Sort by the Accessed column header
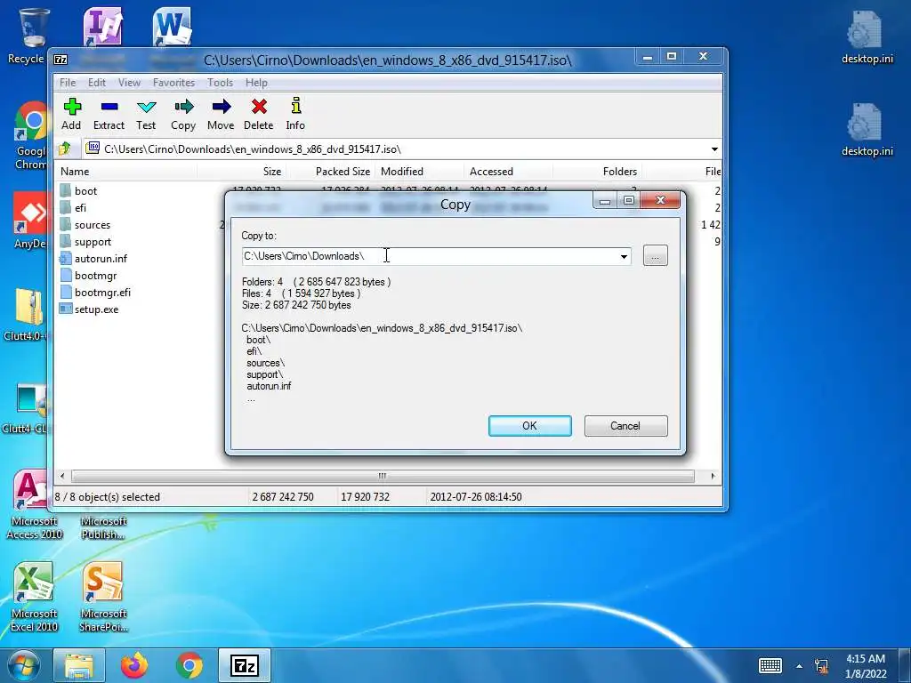911x683 pixels. pos(508,172)
